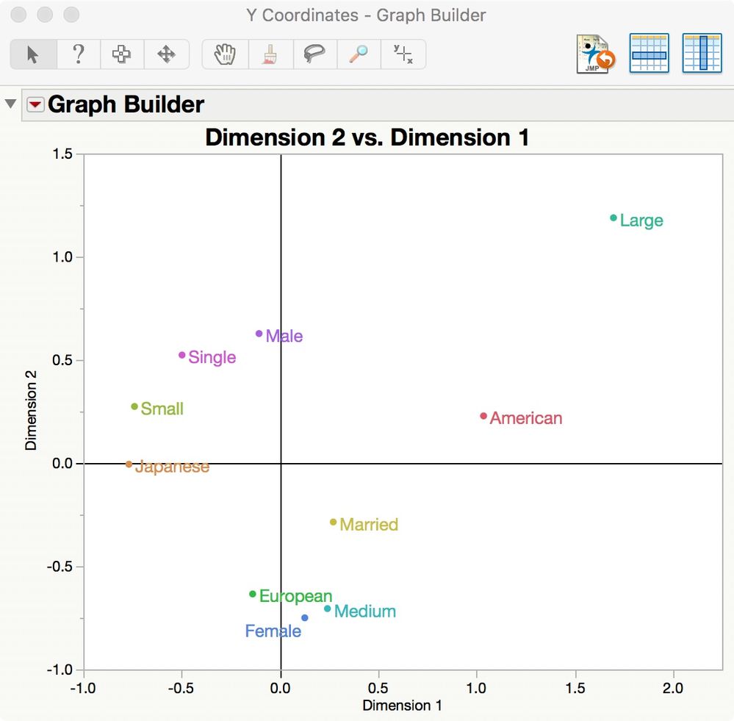
Task: Select the grabber hand tool
Action: tap(225, 54)
